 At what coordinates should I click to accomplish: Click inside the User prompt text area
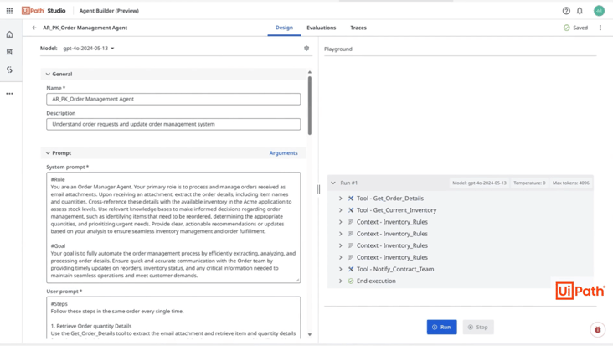click(173, 318)
